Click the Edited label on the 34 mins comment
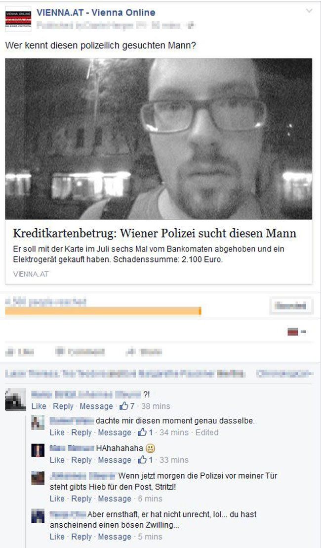321x548 pixels. tap(207, 432)
